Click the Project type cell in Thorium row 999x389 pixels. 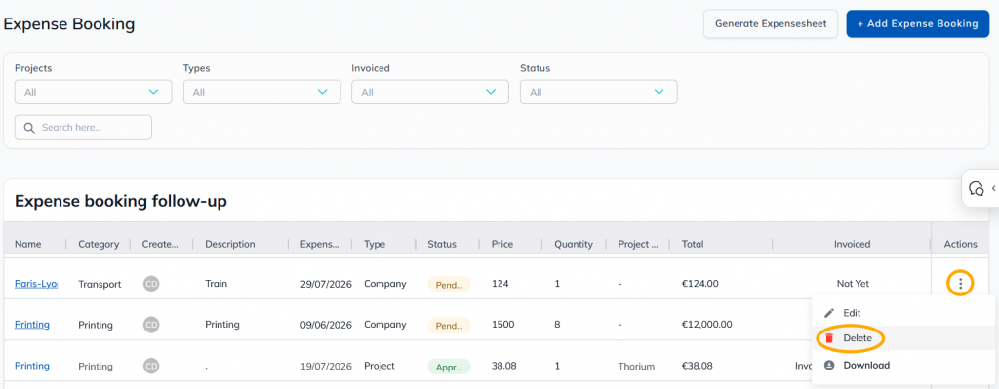pos(380,366)
